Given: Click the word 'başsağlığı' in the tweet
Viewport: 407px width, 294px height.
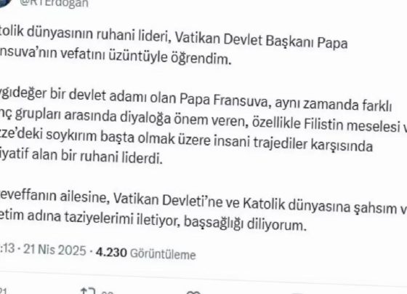Looking at the screenshot, I should pos(214,223).
